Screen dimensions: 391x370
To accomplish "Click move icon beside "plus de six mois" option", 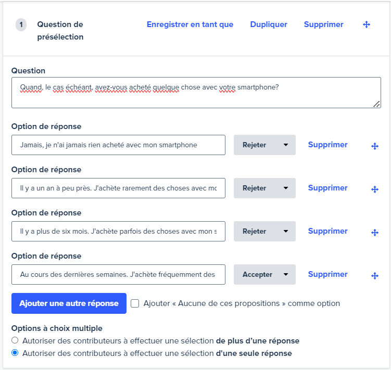I will point(374,233).
